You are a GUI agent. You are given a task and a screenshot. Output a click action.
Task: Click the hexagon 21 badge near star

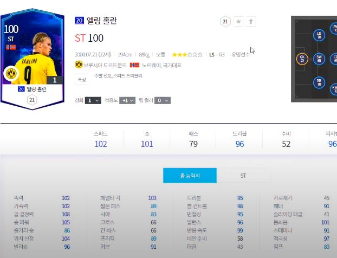tap(225, 22)
